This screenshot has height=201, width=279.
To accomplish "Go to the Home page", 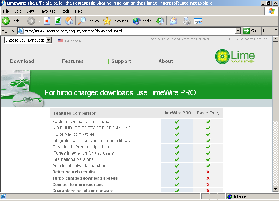I will click(69, 21).
